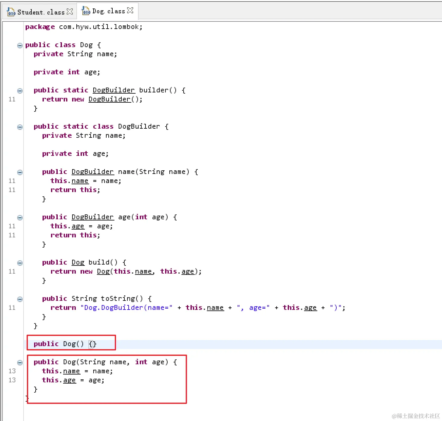This screenshot has height=421, width=442.
Task: Open DogBuilder return type of name(String name)
Action: coord(93,172)
